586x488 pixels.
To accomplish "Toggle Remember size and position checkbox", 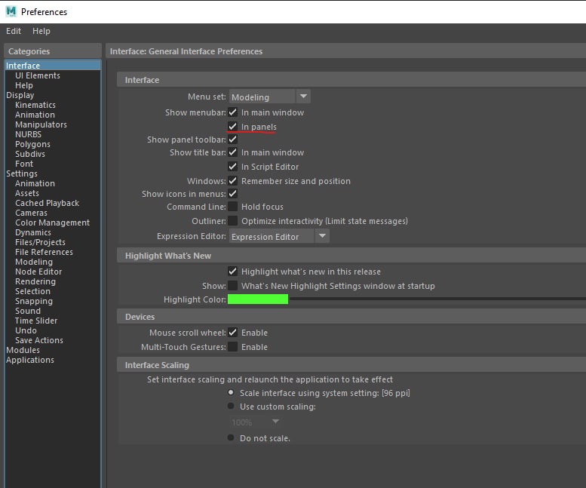I will pos(232,181).
